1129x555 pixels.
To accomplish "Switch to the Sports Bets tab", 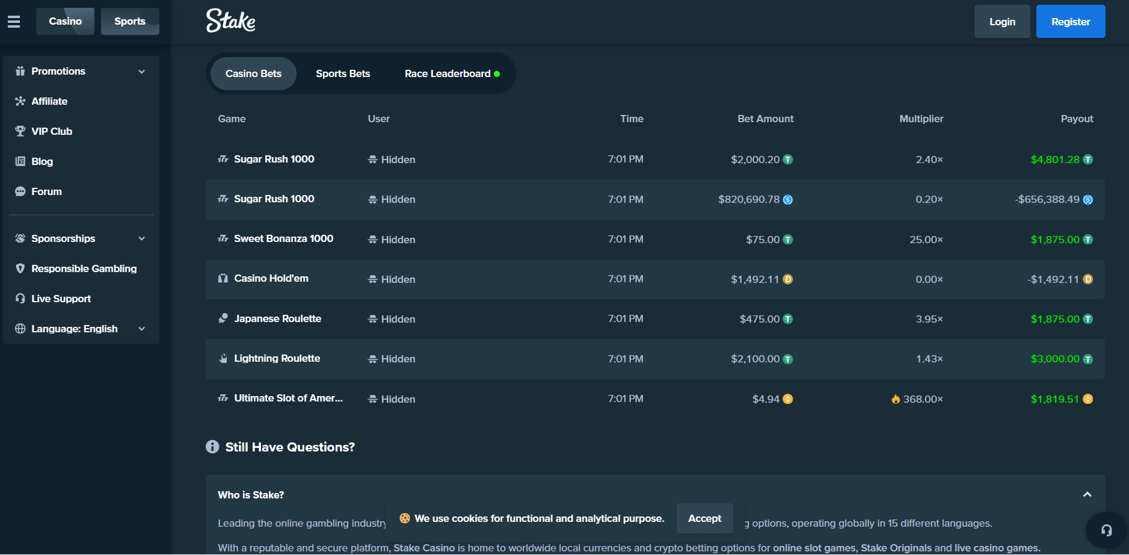I will 343,73.
